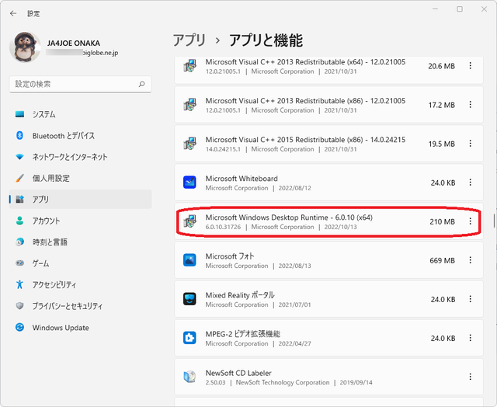Click the Visual C++ 2015 x86 installer icon
Viewport: 497px width, 407px height.
pyautogui.click(x=189, y=144)
